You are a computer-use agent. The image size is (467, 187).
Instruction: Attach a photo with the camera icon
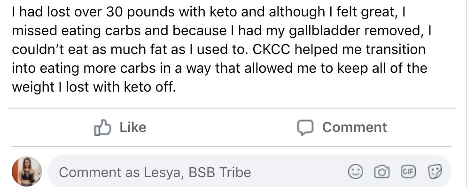click(x=381, y=172)
